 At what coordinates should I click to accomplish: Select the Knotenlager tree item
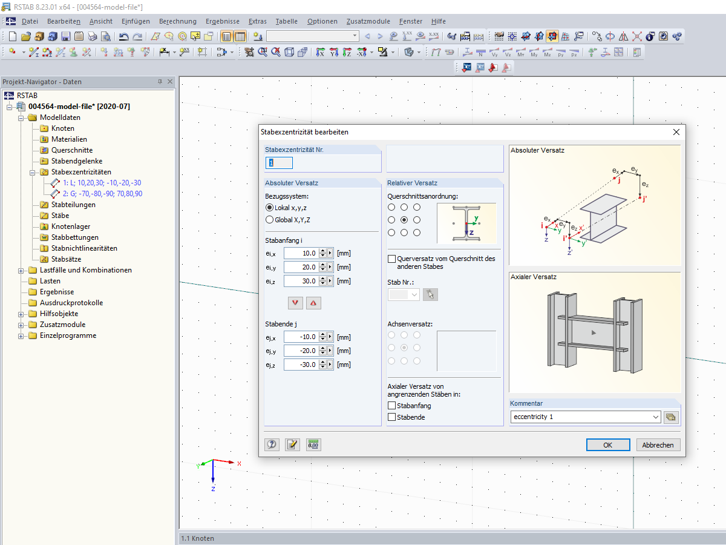coord(71,226)
